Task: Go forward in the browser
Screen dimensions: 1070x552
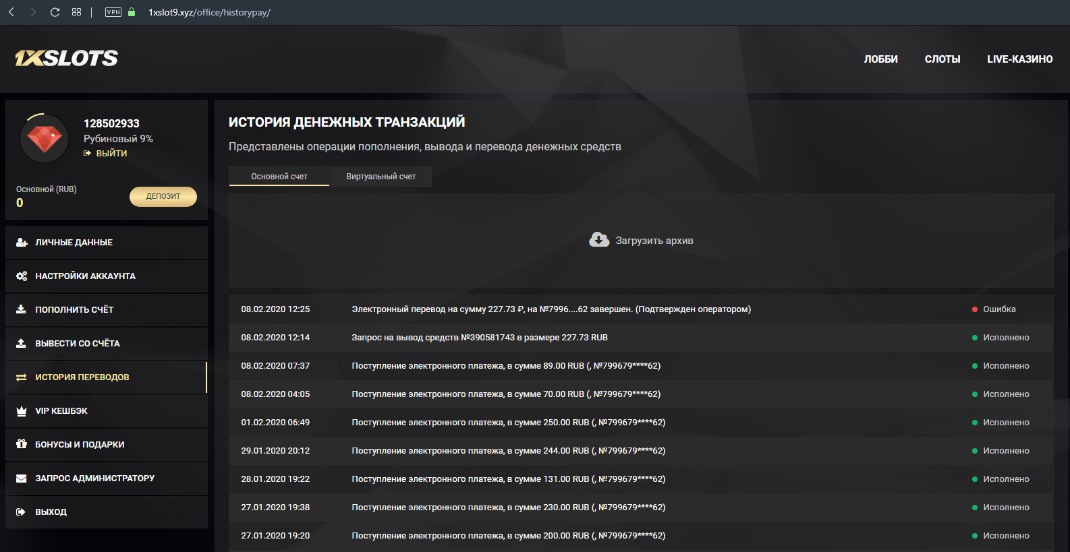Action: [x=33, y=12]
